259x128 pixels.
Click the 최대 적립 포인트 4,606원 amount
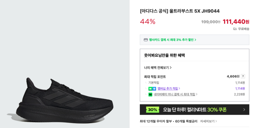click(x=233, y=76)
